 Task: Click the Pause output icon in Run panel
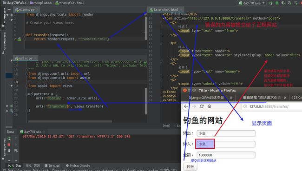(x=9, y=151)
